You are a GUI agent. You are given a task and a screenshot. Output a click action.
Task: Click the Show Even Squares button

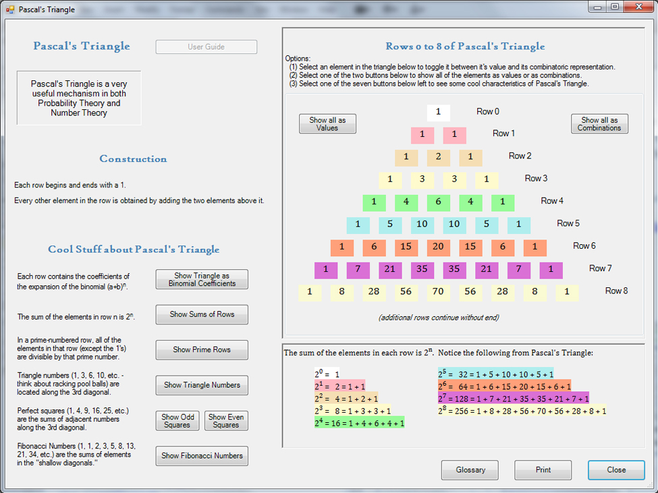click(x=226, y=421)
